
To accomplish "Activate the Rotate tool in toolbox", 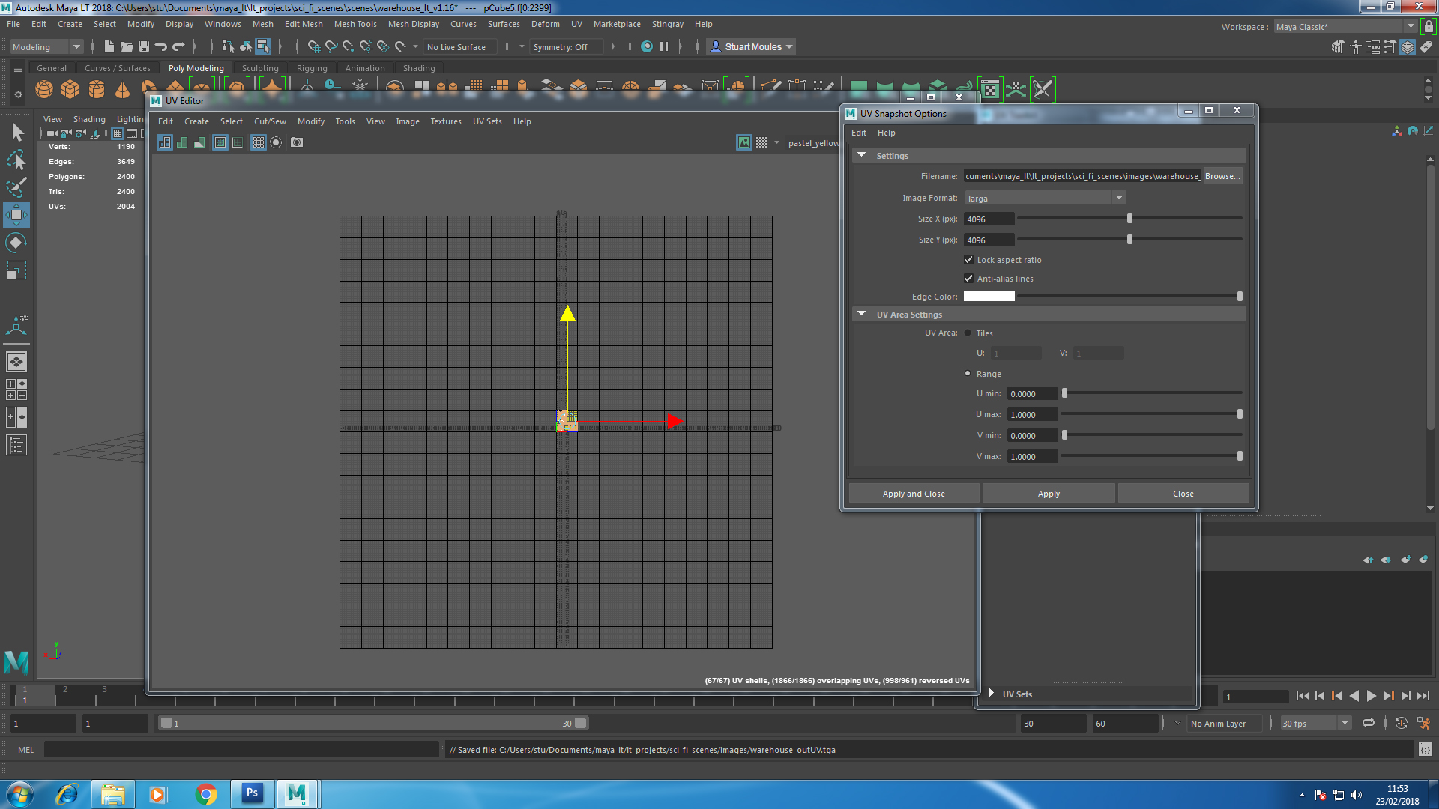I will pos(16,243).
